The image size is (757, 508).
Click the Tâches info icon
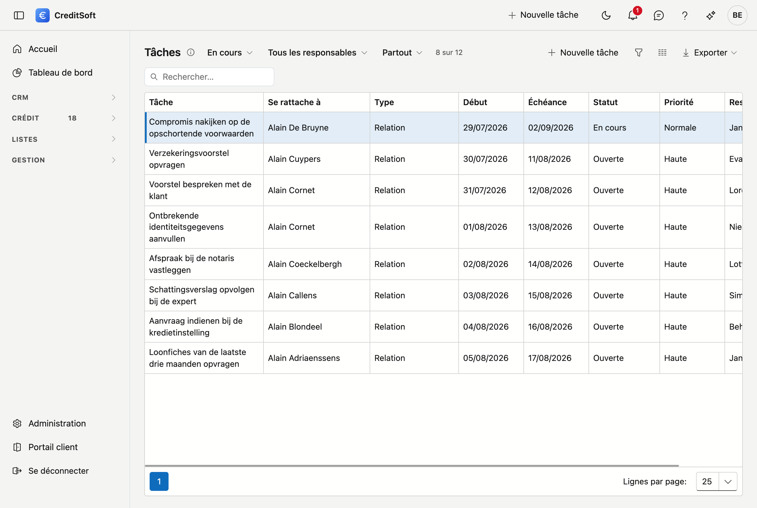click(x=191, y=53)
